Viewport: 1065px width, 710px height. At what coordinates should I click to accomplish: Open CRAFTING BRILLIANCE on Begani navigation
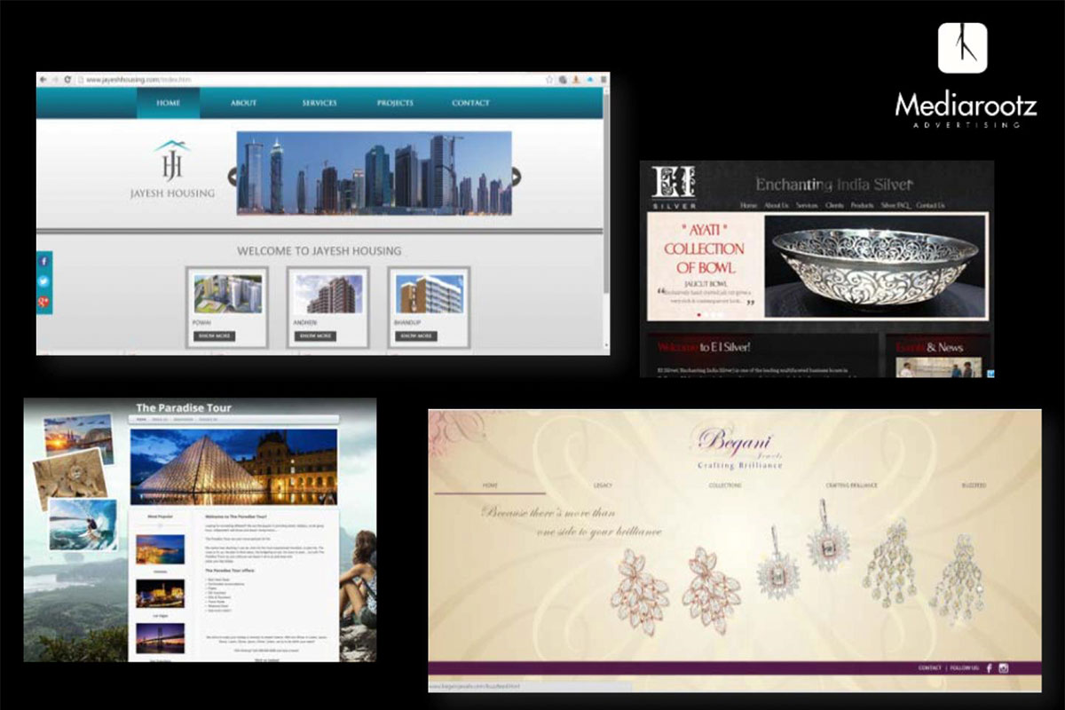coord(852,485)
